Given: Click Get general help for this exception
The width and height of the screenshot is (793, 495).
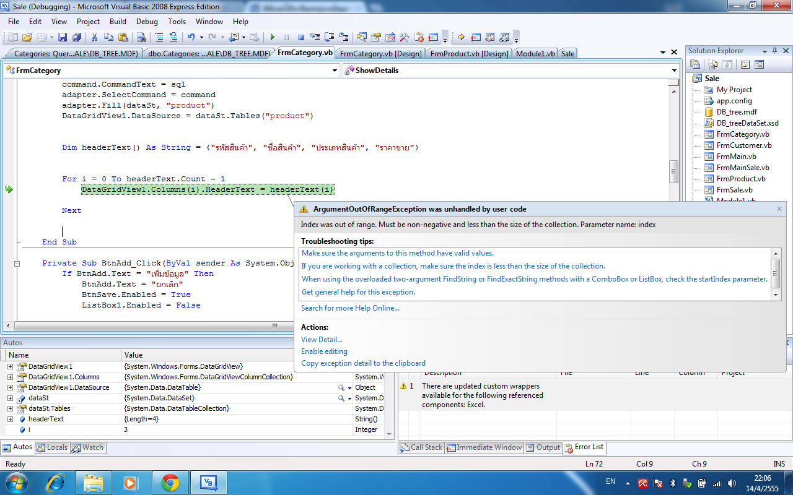Looking at the screenshot, I should 358,292.
